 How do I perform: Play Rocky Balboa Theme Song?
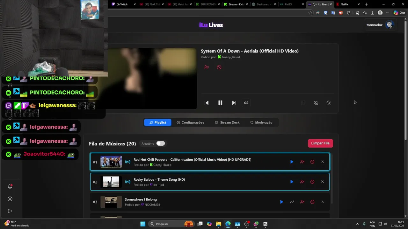tap(292, 182)
